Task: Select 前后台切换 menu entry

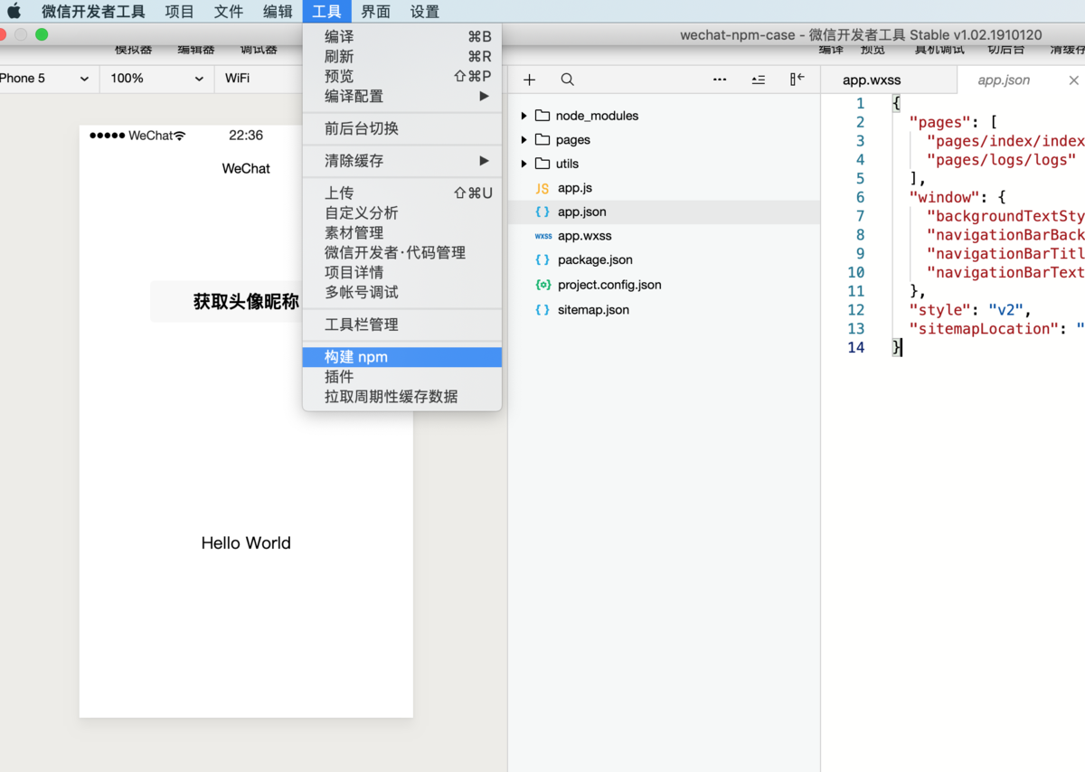Action: [402, 128]
